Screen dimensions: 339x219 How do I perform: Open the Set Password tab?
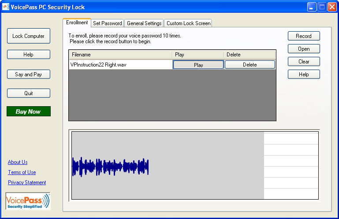pos(108,23)
